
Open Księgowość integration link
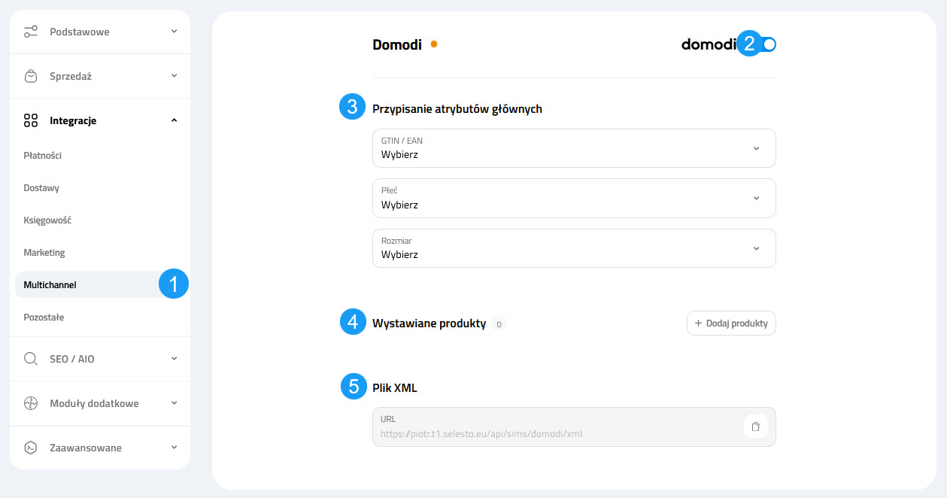click(47, 220)
